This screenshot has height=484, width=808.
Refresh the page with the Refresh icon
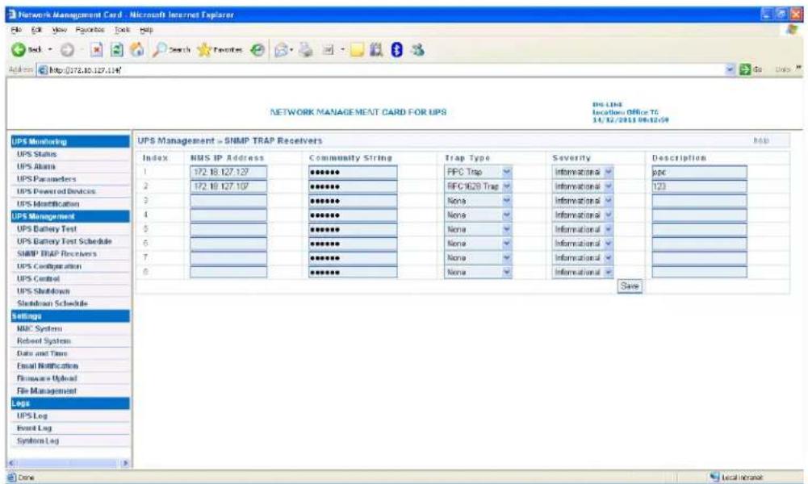[117, 50]
